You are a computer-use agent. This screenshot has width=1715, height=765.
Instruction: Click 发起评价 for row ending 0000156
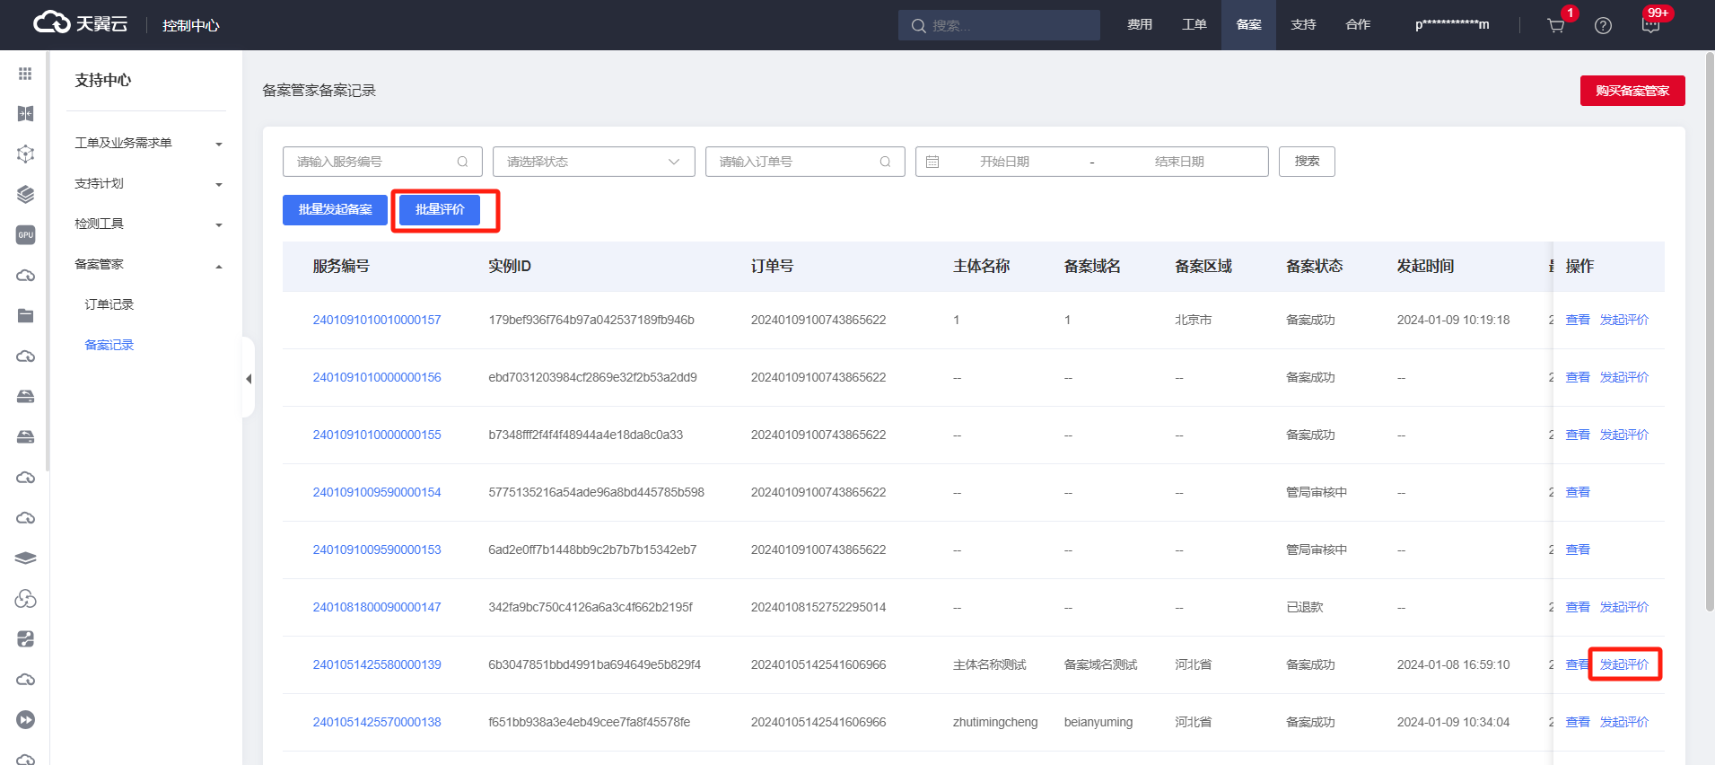[1624, 377]
